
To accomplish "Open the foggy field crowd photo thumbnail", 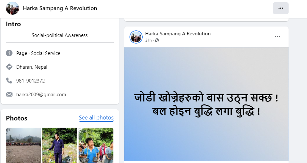I will click(x=23, y=145).
